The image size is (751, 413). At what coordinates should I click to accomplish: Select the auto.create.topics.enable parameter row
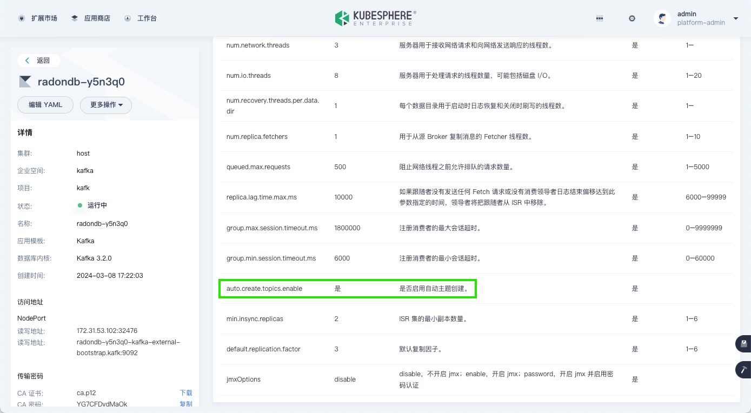pos(347,289)
